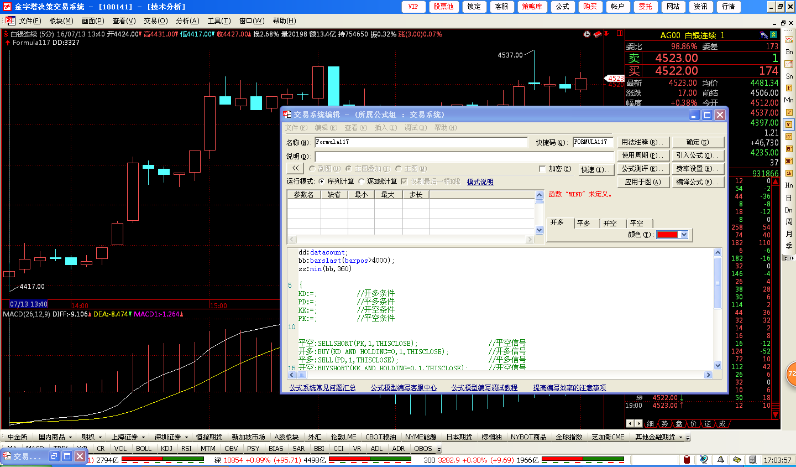This screenshot has height=467, width=796.
Task: Select the 日 (daily) period in the sidebar
Action: pyautogui.click(x=789, y=198)
